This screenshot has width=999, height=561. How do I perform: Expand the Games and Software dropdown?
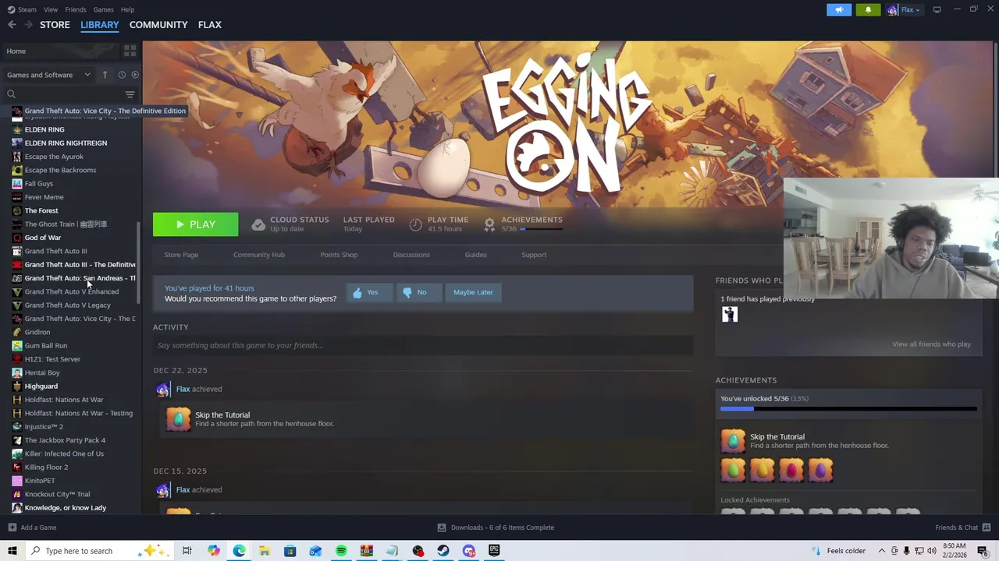tap(49, 75)
